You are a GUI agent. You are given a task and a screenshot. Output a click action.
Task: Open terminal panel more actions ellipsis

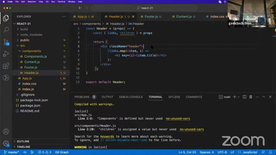[x=257, y=97]
